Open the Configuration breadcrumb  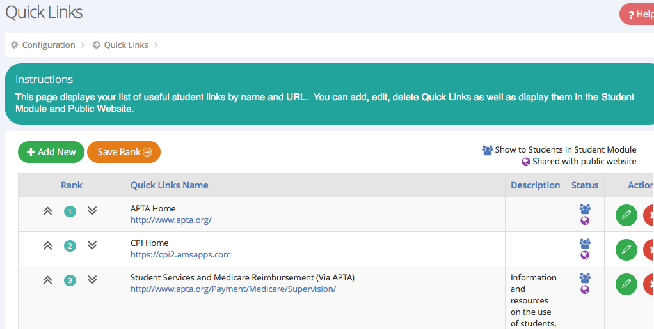48,45
